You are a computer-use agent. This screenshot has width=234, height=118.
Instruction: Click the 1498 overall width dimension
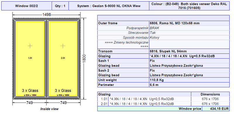tap(47, 15)
